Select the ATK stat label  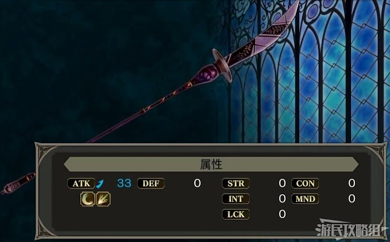point(81,184)
